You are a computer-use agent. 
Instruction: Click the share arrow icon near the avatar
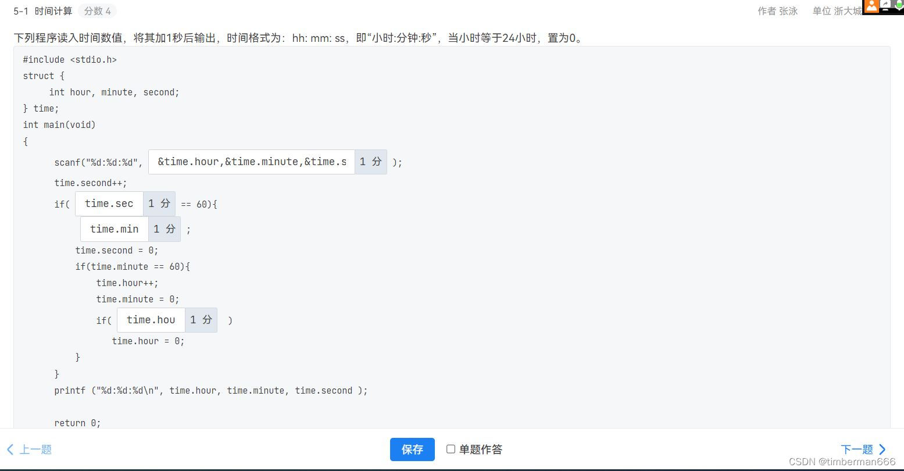pos(885,4)
